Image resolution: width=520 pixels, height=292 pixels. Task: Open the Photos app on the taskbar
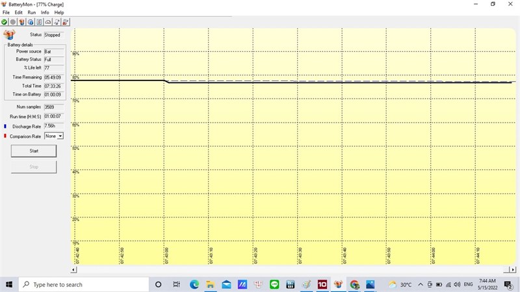[370, 284]
